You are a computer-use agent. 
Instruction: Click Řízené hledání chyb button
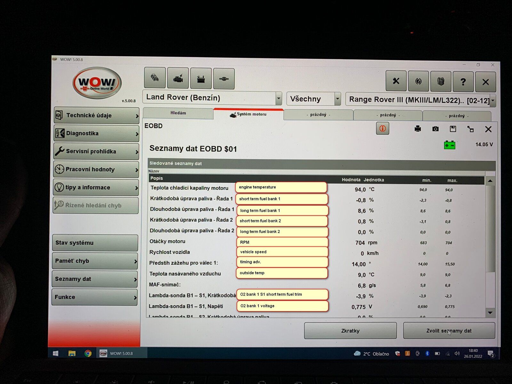pos(96,205)
